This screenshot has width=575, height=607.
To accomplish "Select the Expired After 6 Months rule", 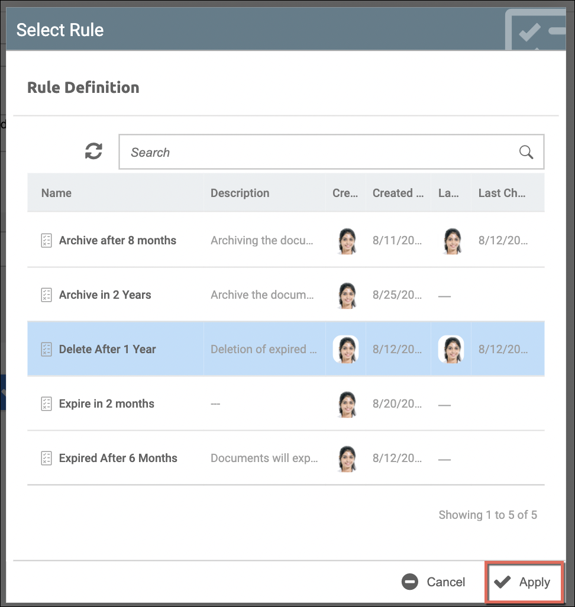I will pyautogui.click(x=118, y=458).
